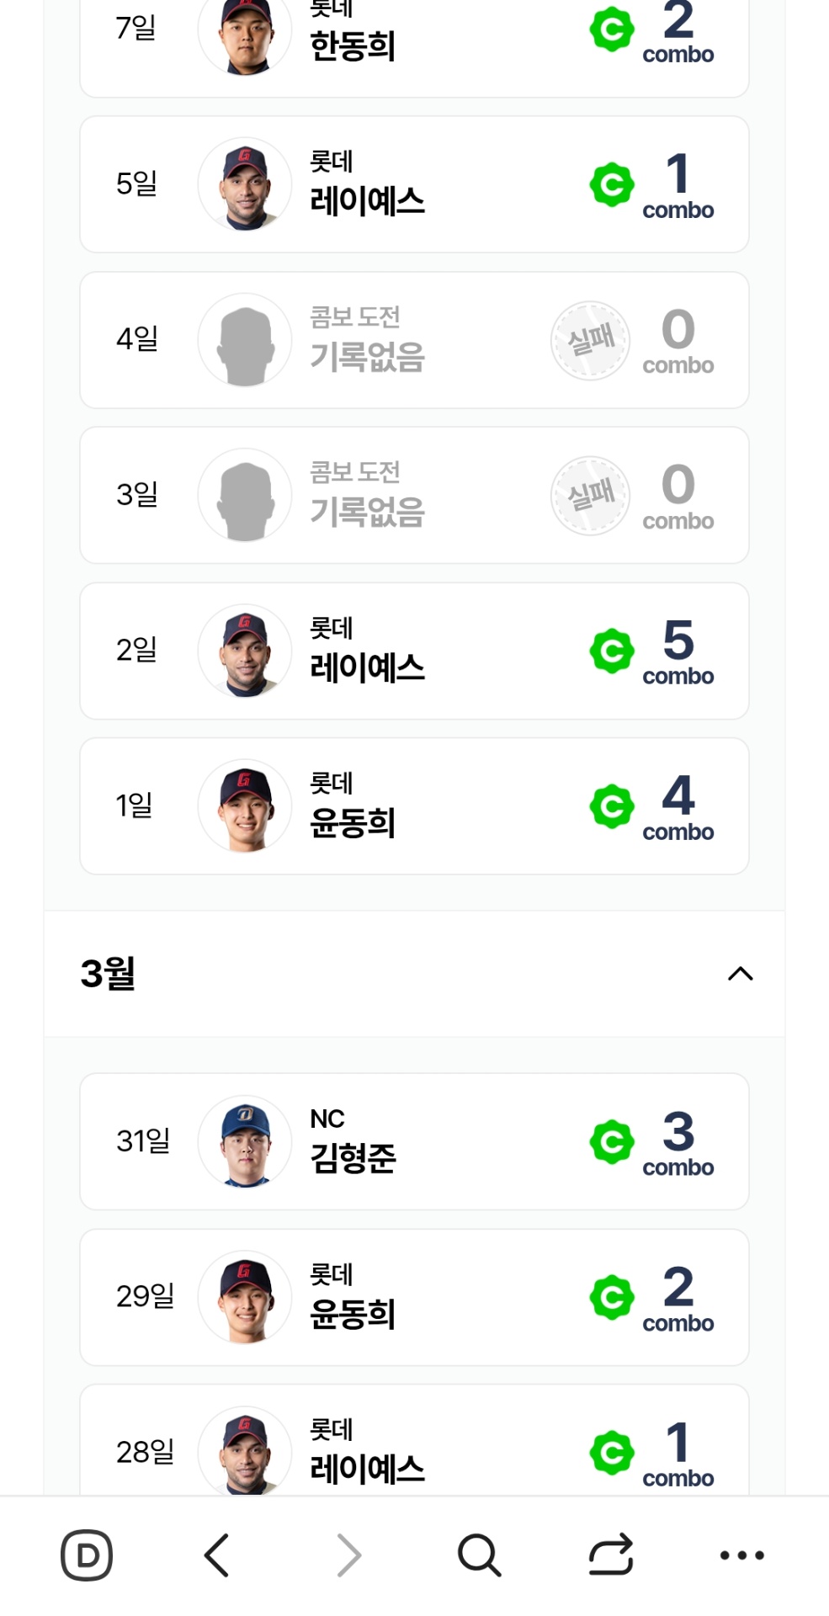Collapse the 3월 month section
The height and width of the screenshot is (1616, 829).
tap(740, 974)
